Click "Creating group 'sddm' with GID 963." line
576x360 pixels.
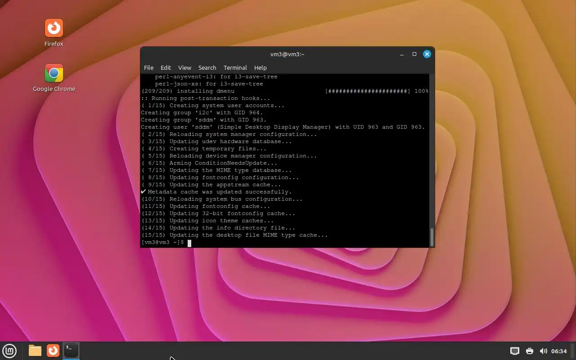pyautogui.click(x=204, y=120)
